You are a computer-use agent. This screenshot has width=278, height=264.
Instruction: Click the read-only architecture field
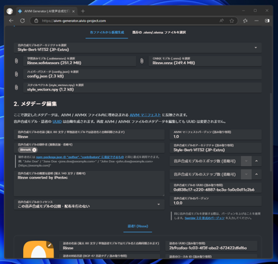point(216,148)
